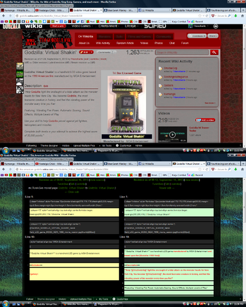Go to Home page in lower Firefox window
Viewport: 246px width, 307px height.
[242, 169]
